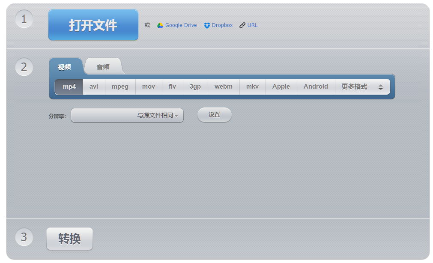Switch to the 视频 tab
433x263 pixels.
pyautogui.click(x=65, y=67)
